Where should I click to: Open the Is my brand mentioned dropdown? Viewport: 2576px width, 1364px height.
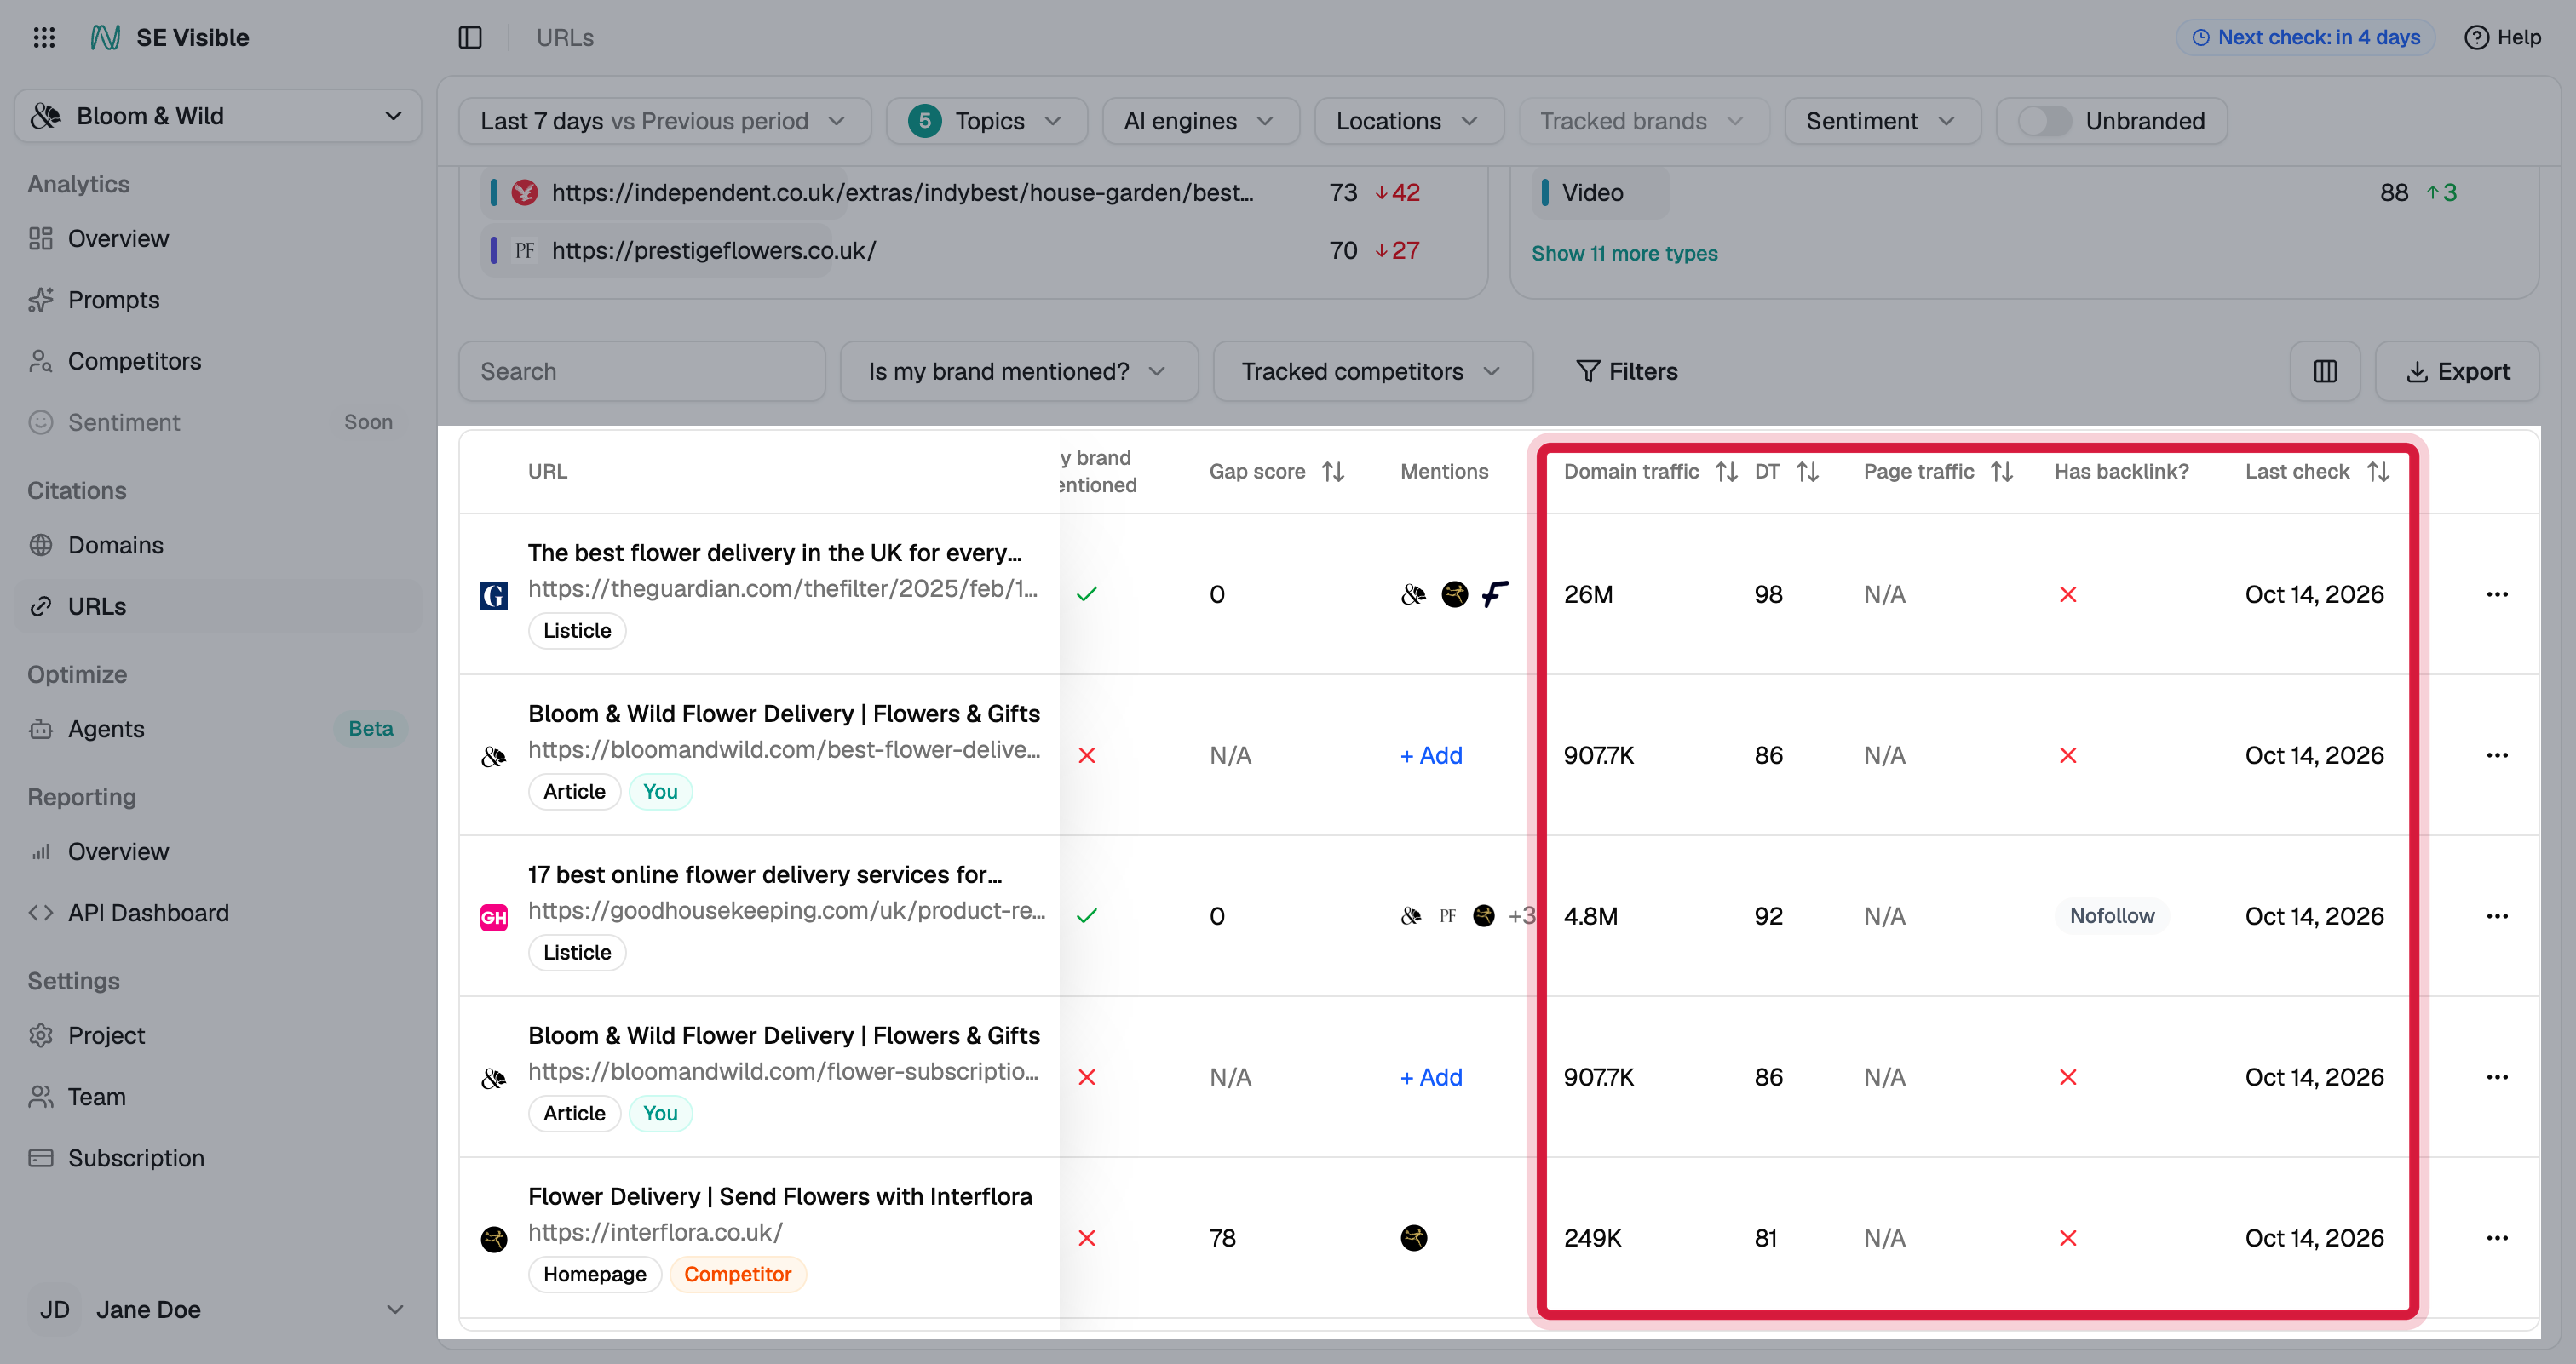click(1018, 372)
